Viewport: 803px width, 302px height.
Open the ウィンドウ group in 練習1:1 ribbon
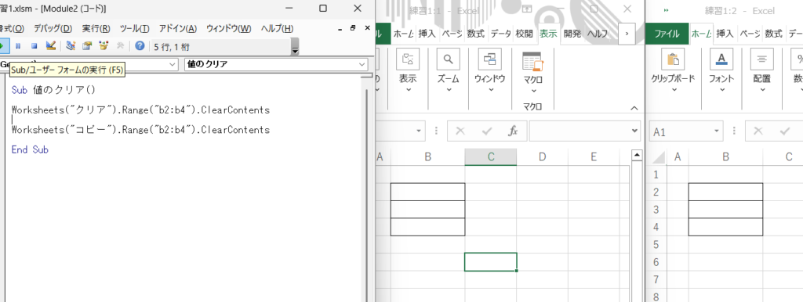(x=490, y=70)
